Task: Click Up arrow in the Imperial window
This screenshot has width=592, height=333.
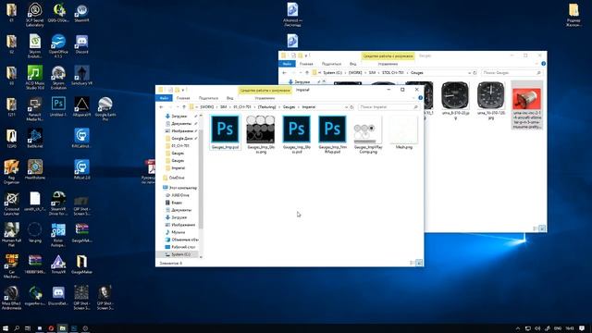Action: [184, 107]
